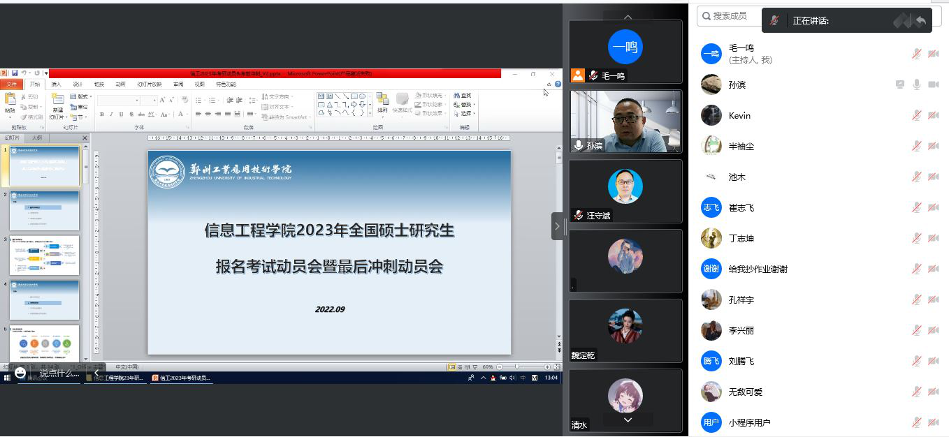Select member 丁志坤 in the list
Image resolution: width=949 pixels, height=437 pixels.
click(741, 238)
